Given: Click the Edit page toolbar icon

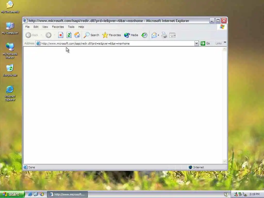Looking at the screenshot, I should point(172,35).
